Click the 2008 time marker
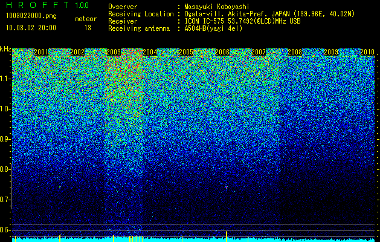Viewport: 380px width, 242px height. click(x=295, y=52)
